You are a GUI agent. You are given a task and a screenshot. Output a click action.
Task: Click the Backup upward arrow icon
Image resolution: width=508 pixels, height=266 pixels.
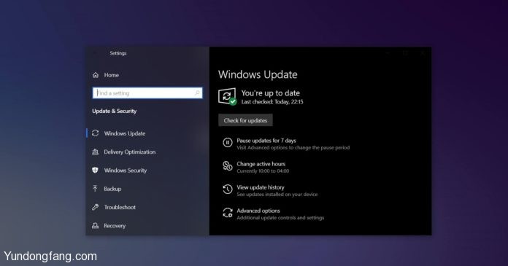(95, 189)
